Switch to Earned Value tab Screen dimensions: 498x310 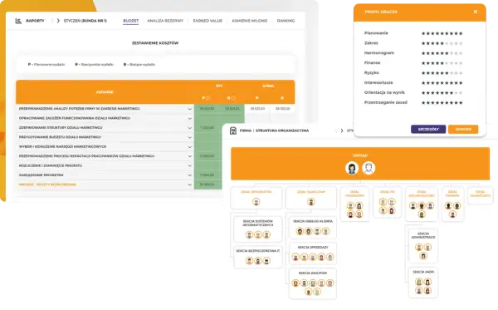click(x=207, y=21)
